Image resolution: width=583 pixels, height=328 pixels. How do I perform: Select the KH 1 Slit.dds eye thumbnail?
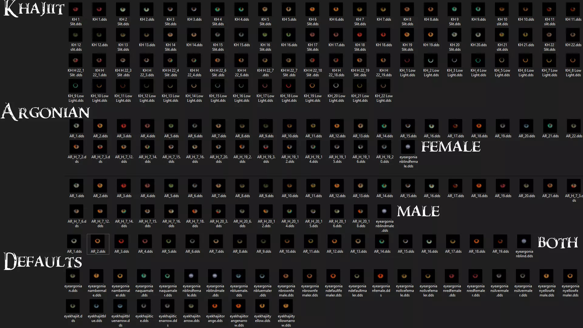pos(76,9)
